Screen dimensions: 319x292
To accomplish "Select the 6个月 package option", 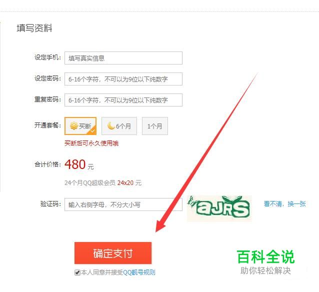I will pyautogui.click(x=119, y=126).
